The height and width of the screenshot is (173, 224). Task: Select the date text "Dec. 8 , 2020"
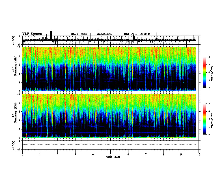click(79, 34)
